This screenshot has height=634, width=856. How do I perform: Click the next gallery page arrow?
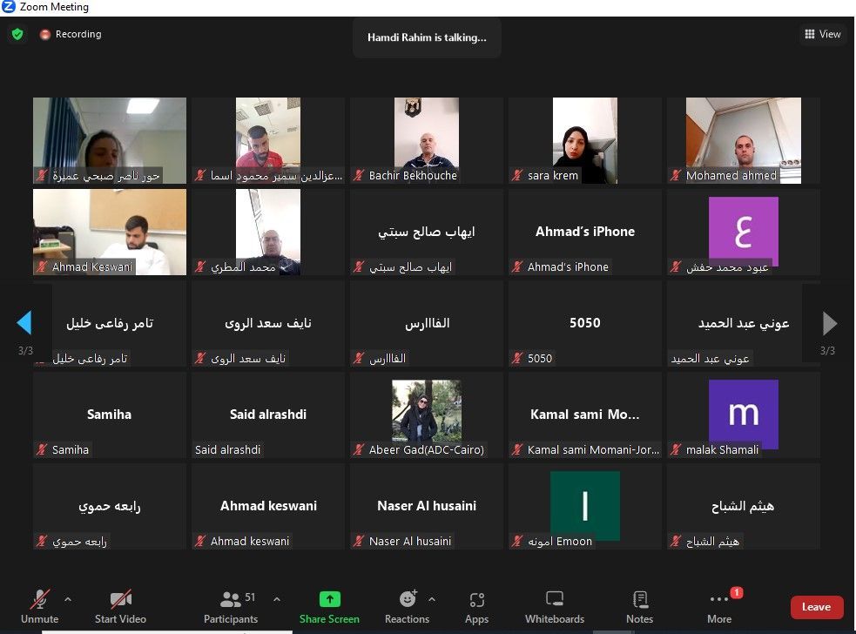(830, 323)
